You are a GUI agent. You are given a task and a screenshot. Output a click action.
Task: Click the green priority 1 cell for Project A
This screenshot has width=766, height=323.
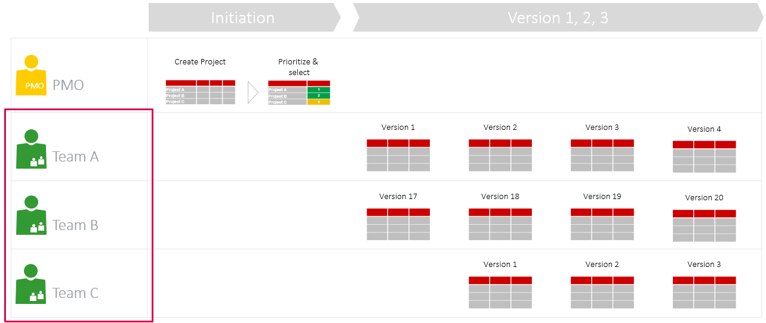click(318, 89)
